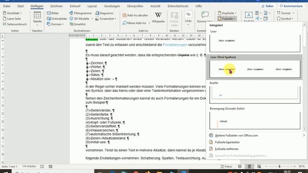The width and height of the screenshot is (308, 173).
Task: Switch to the Überprüfen tab
Action: (x=135, y=6)
